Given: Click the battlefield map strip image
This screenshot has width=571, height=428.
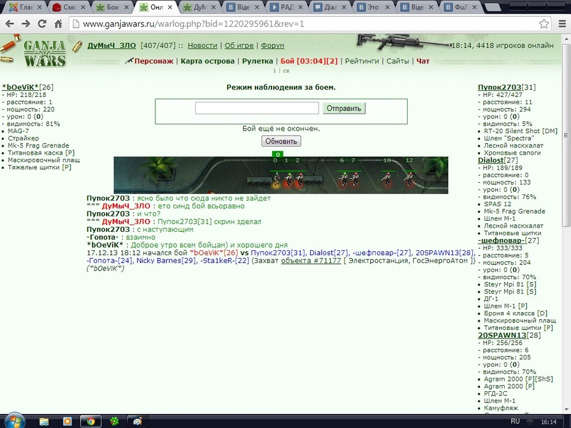Looking at the screenshot, I should tap(281, 175).
